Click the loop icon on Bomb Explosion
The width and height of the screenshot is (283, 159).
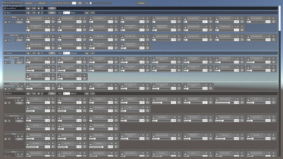point(175,99)
